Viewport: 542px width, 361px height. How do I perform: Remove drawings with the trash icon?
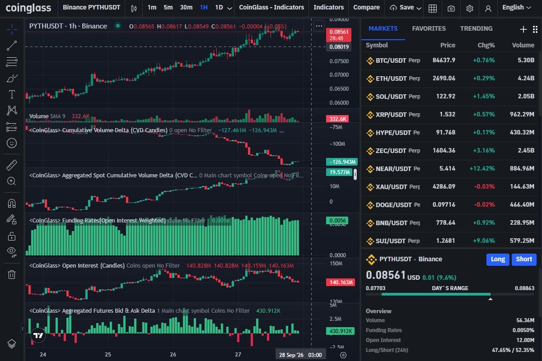tap(12, 274)
